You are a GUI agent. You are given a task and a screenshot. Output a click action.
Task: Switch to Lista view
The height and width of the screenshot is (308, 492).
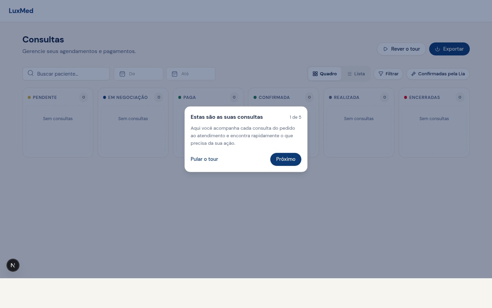tap(356, 74)
